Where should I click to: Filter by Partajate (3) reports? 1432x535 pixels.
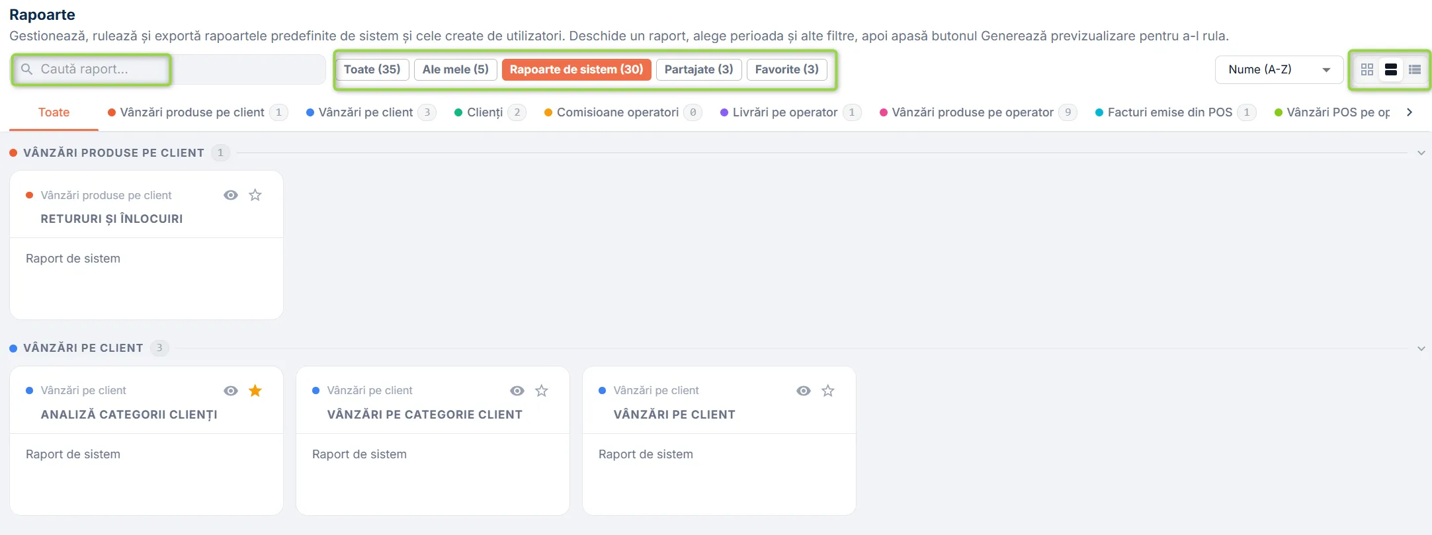click(699, 69)
